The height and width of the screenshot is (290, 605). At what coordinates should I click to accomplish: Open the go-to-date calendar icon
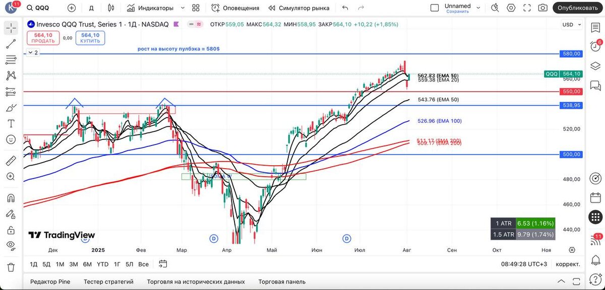162,263
